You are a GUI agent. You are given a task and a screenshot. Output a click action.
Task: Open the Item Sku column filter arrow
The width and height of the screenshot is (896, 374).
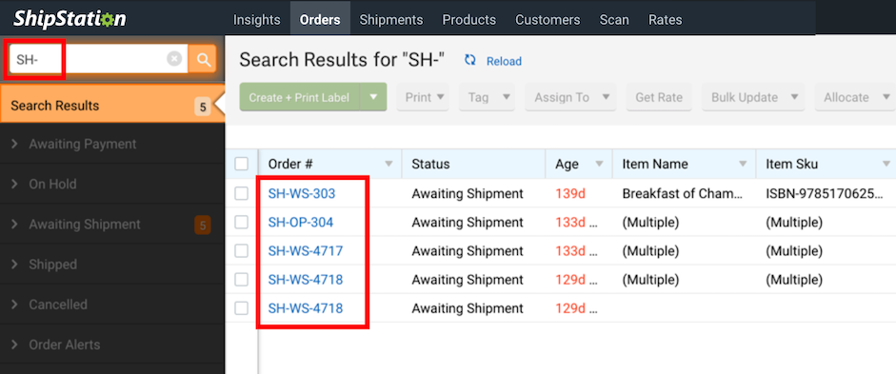pos(886,164)
